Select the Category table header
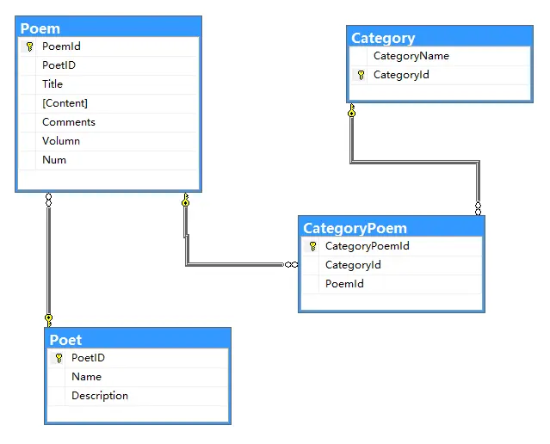 [x=441, y=38]
